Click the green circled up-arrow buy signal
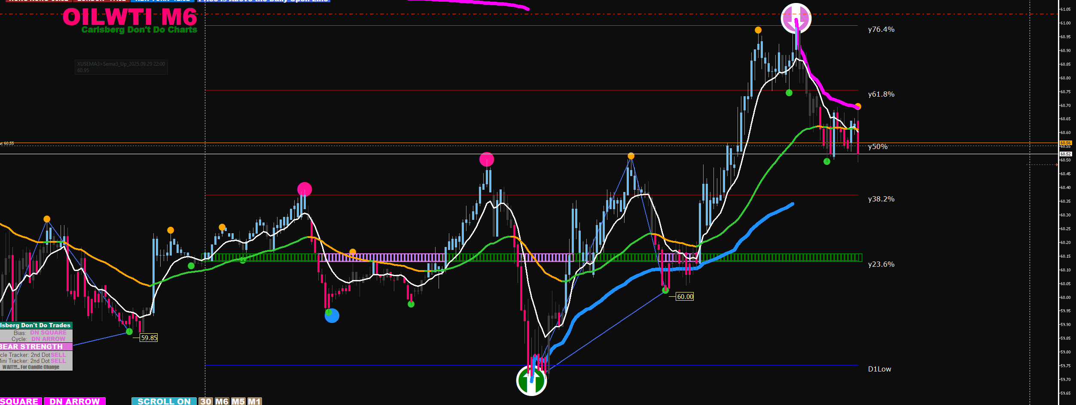1076x405 pixels. tap(531, 380)
